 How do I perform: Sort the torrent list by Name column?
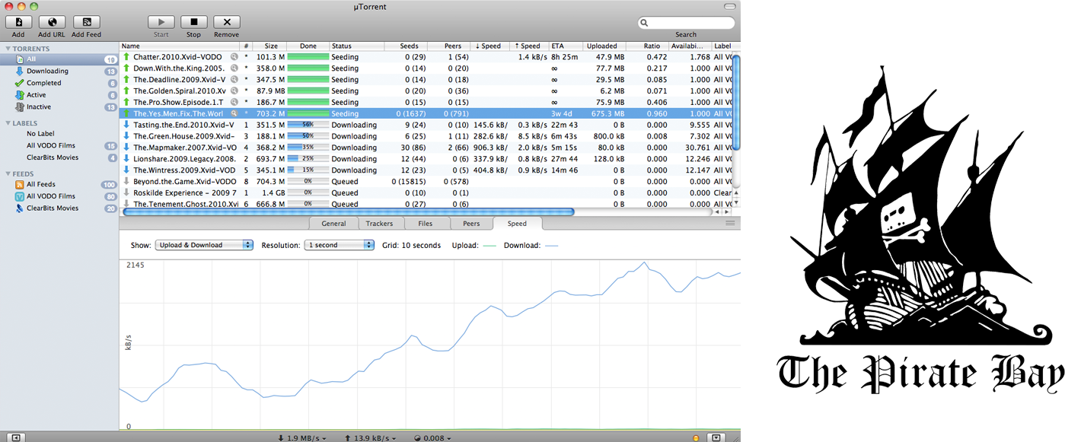tap(180, 46)
